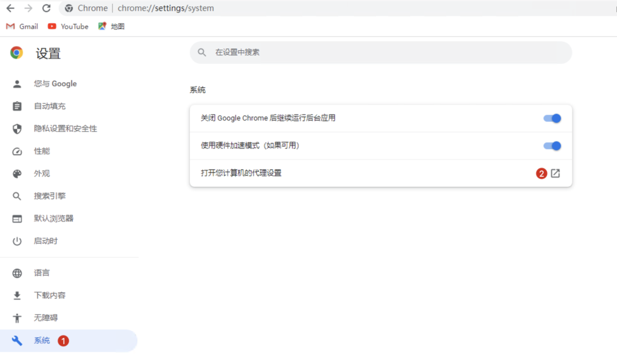
Task: Click 打开您计算机的代理设置 row text
Action: (x=241, y=173)
